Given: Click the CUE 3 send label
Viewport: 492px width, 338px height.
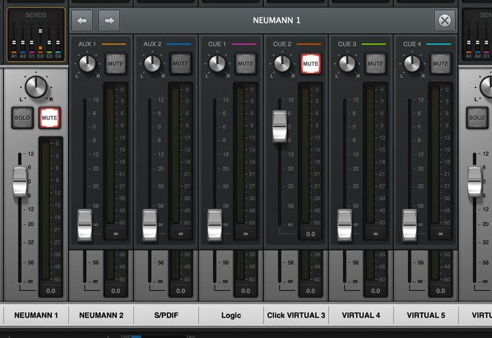Looking at the screenshot, I should 347,44.
